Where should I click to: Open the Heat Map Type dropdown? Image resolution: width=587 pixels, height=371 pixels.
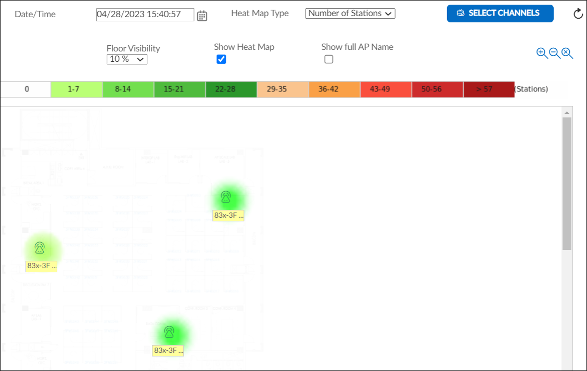tap(350, 13)
